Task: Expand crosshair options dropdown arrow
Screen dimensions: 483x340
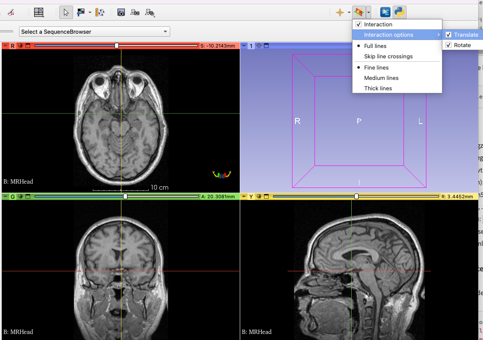Action: click(x=349, y=13)
